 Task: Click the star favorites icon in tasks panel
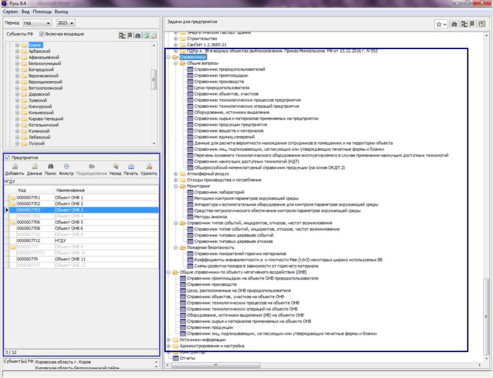pyautogui.click(x=439, y=24)
